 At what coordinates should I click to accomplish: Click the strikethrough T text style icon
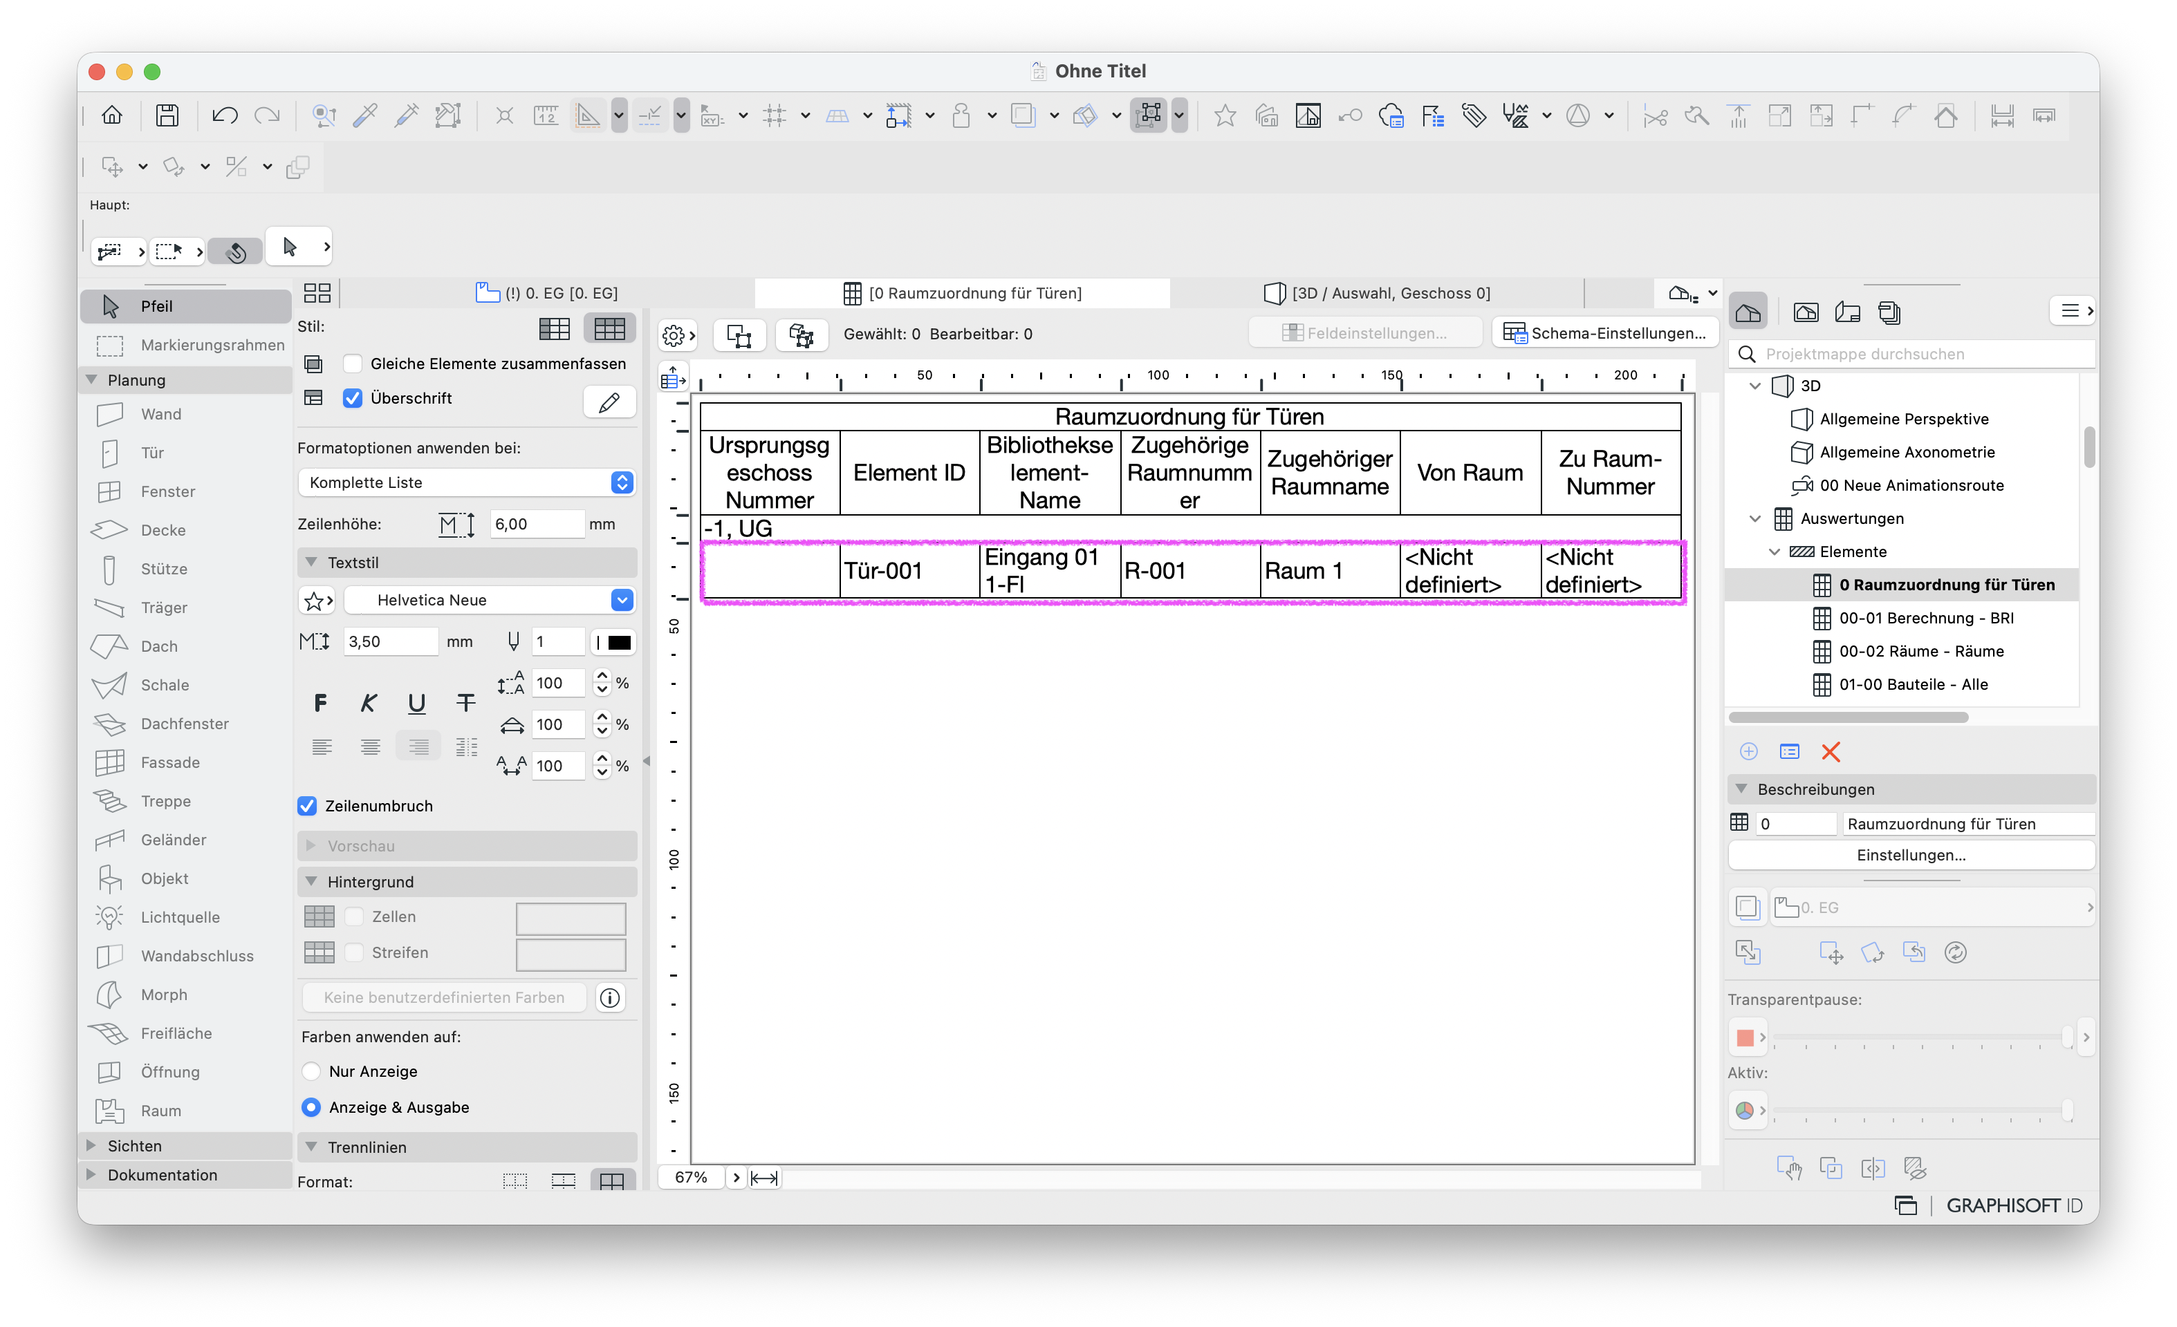coord(465,704)
